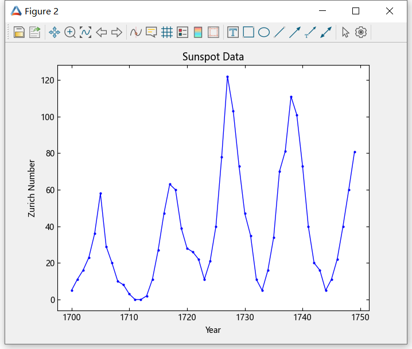The width and height of the screenshot is (412, 349).
Task: Click the Export data icon
Action: point(35,32)
